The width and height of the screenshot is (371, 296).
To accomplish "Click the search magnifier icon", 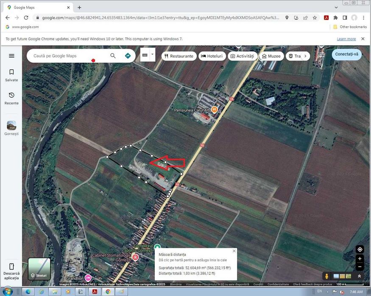I will point(113,56).
